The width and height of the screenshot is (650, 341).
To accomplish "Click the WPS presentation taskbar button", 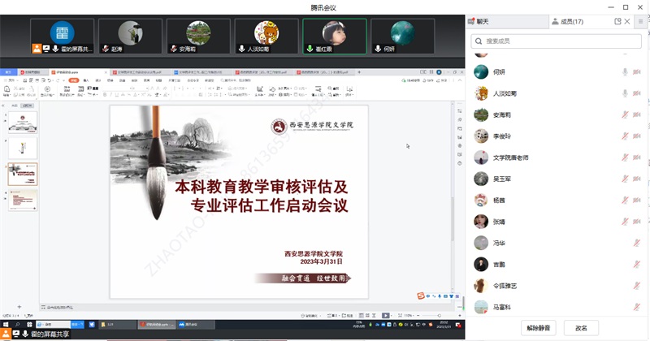I will pos(157,325).
